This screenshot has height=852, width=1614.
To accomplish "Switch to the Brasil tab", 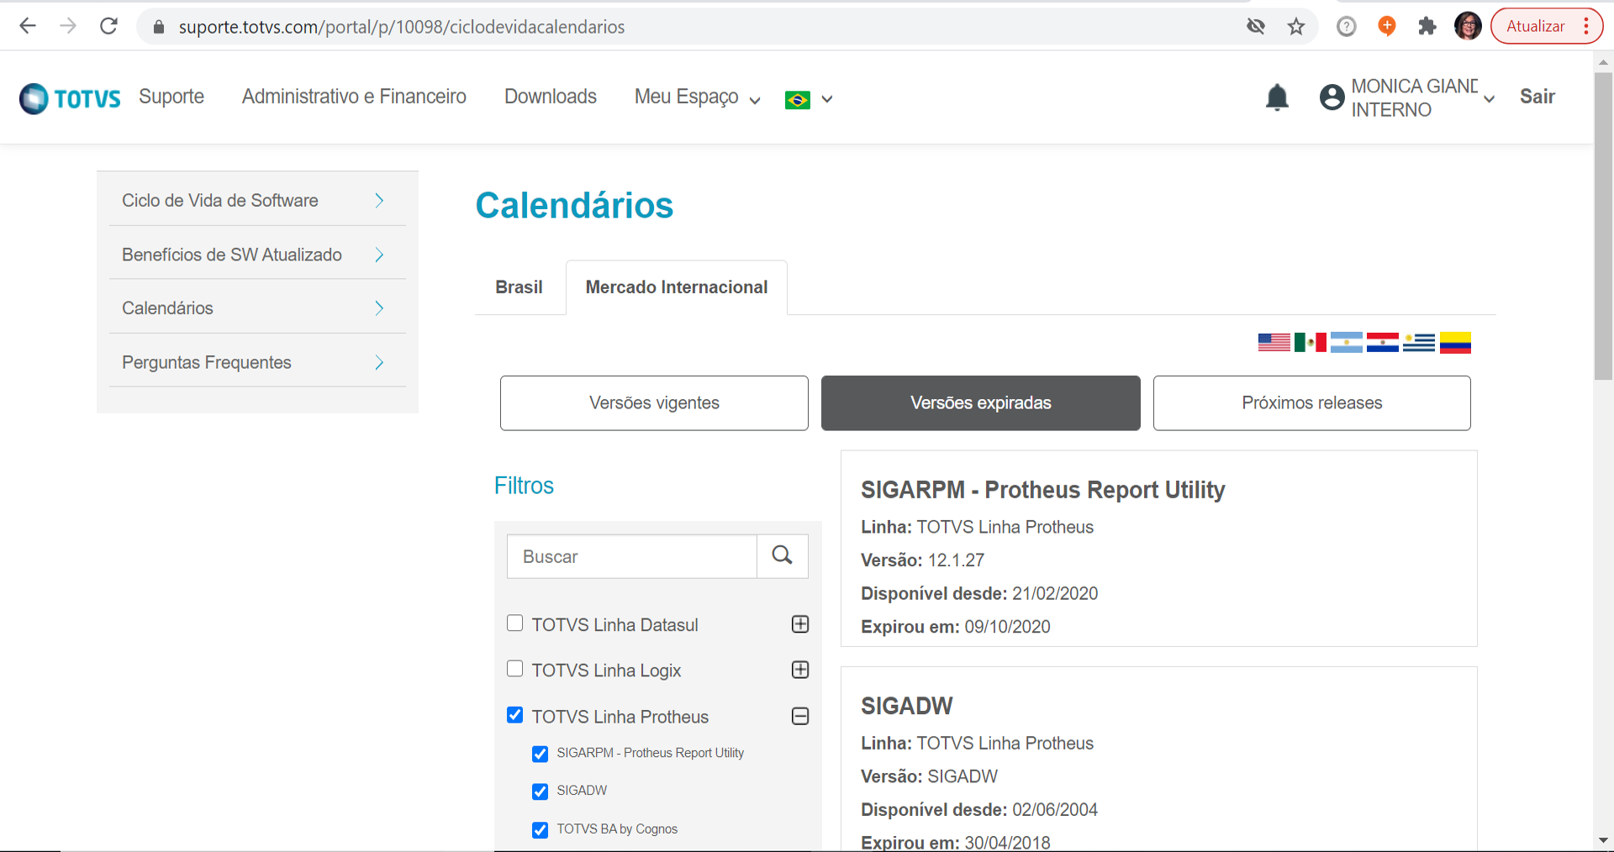I will tap(519, 287).
